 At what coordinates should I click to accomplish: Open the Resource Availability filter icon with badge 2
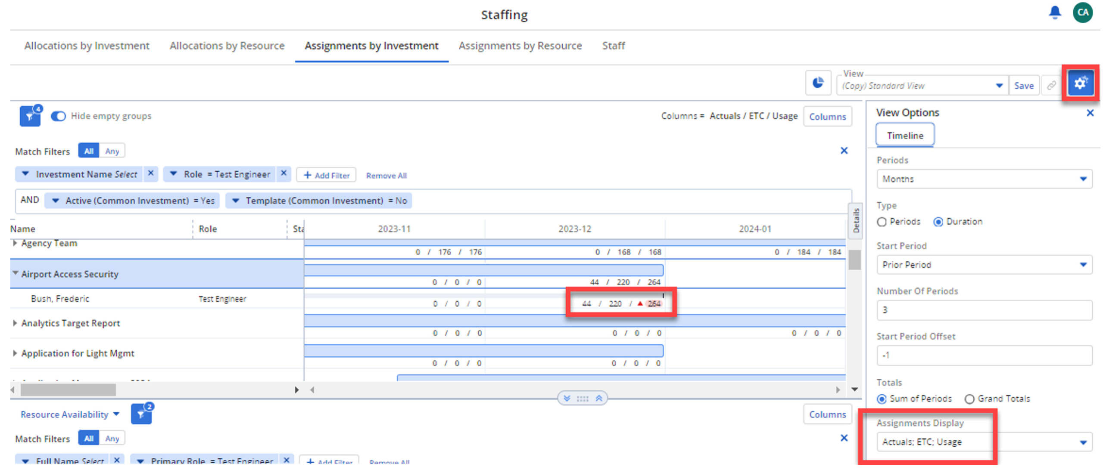(142, 414)
